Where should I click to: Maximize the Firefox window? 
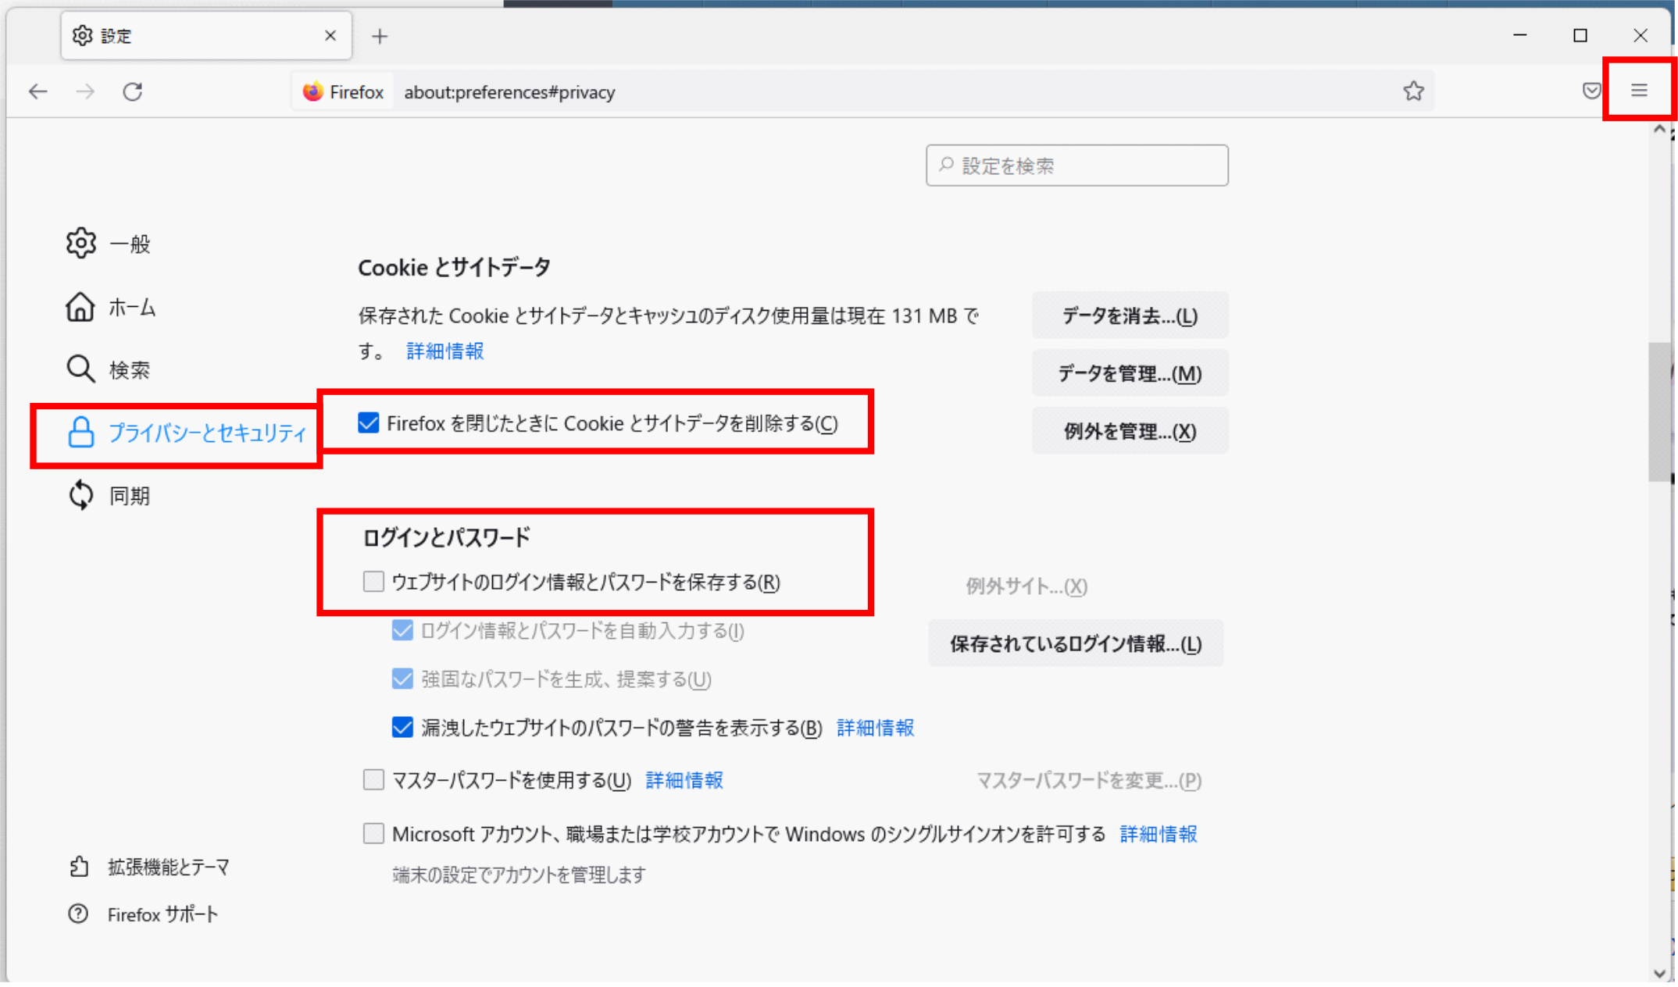pyautogui.click(x=1580, y=36)
